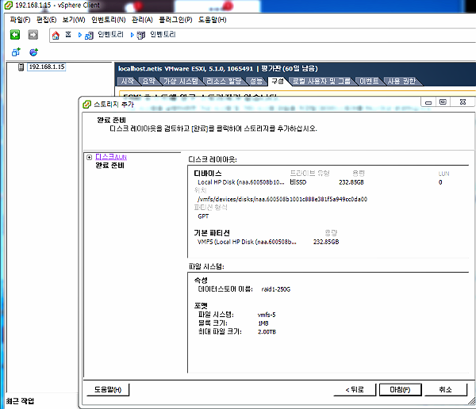Click the 디바이스 column header
The height and width of the screenshot is (409, 476).
[208, 174]
